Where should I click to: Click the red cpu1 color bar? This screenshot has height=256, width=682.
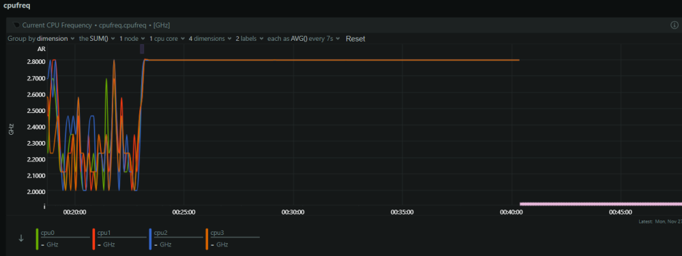pyautogui.click(x=93, y=239)
